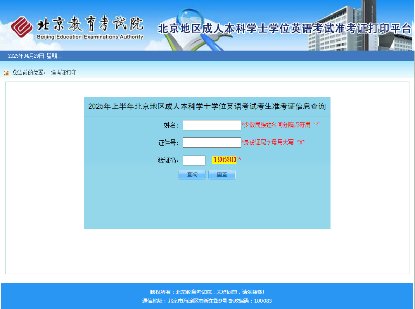Focus the 证件号 ID number input field
Viewport: 415px width, 309px height.
coord(212,143)
